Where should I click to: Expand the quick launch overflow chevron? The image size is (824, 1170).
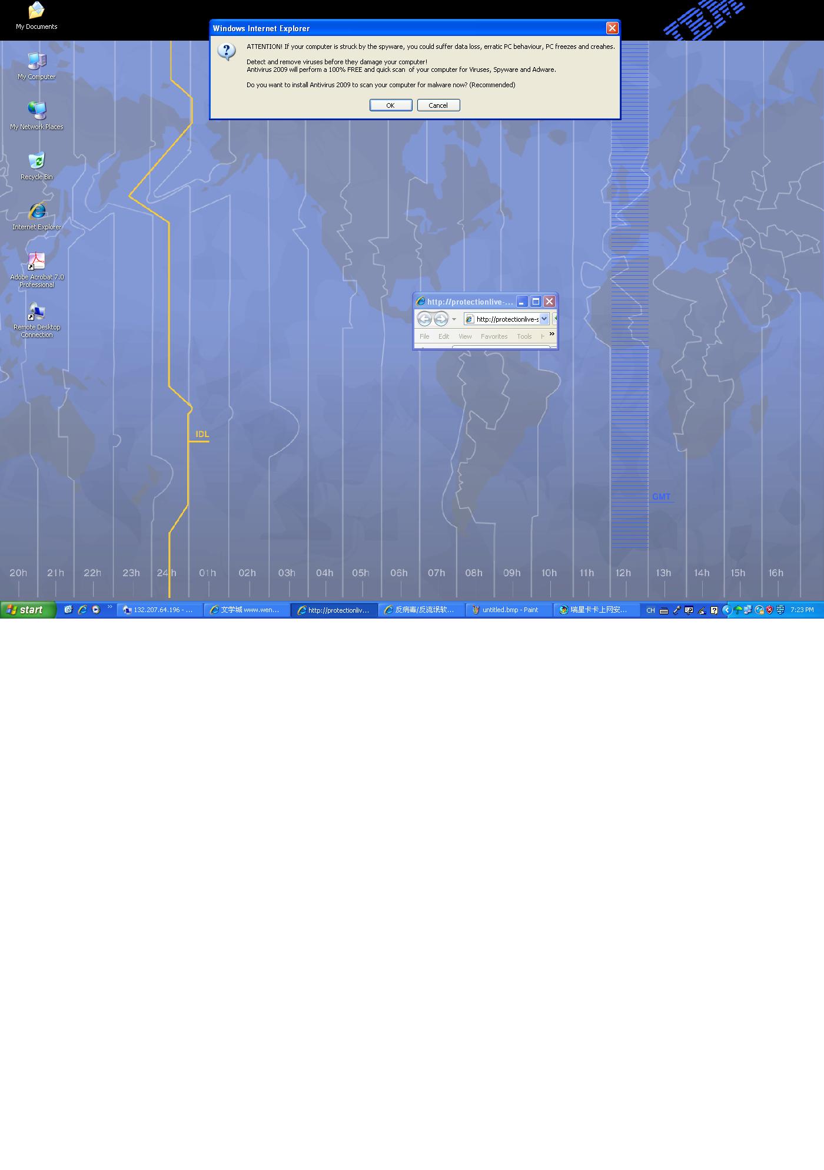(x=110, y=607)
